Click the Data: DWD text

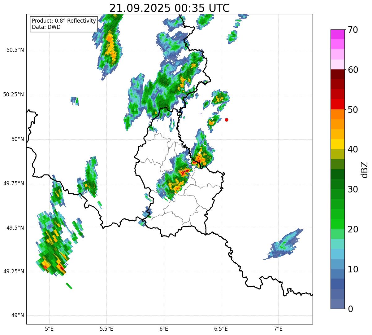pos(46,27)
